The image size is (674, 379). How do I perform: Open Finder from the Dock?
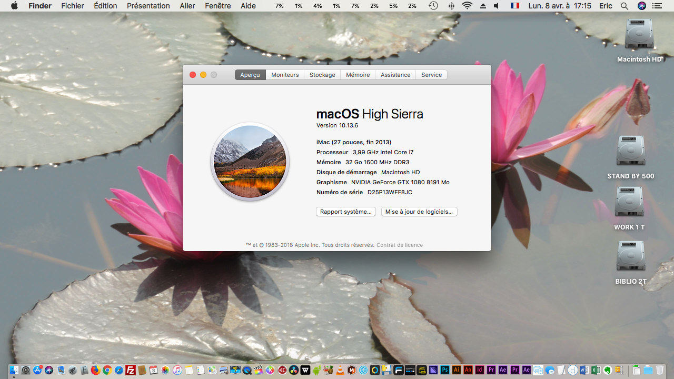click(14, 370)
